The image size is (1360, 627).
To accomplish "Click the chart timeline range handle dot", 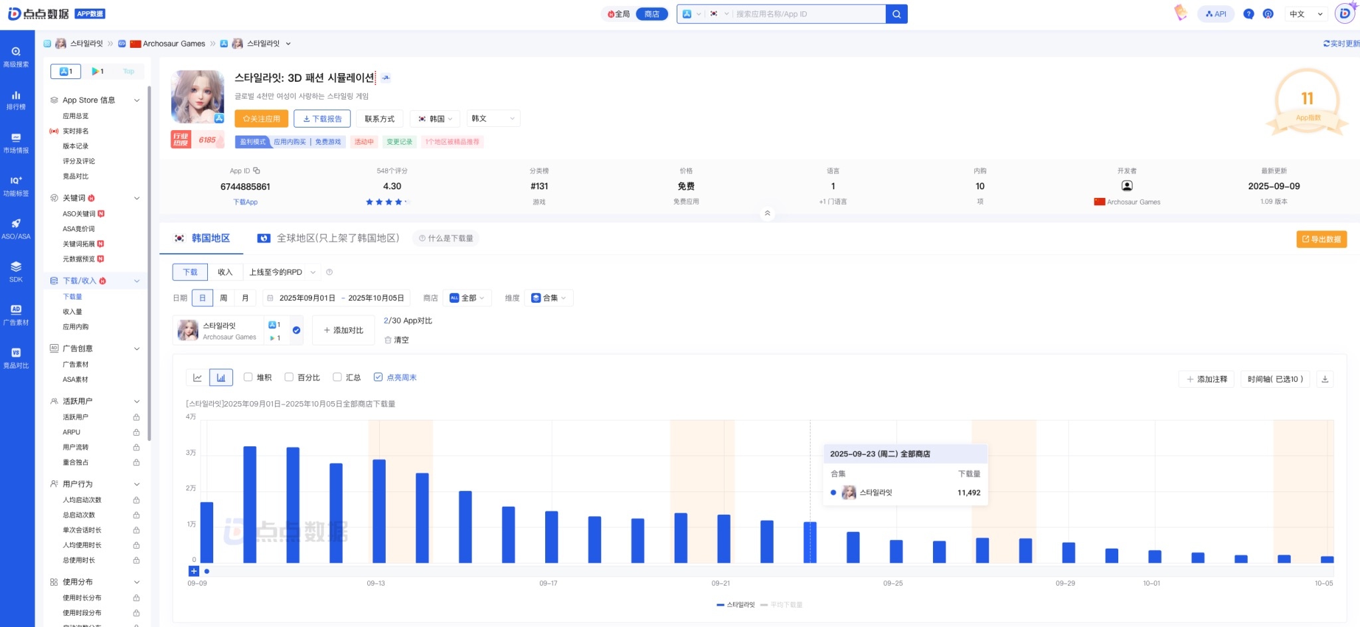I will [207, 571].
